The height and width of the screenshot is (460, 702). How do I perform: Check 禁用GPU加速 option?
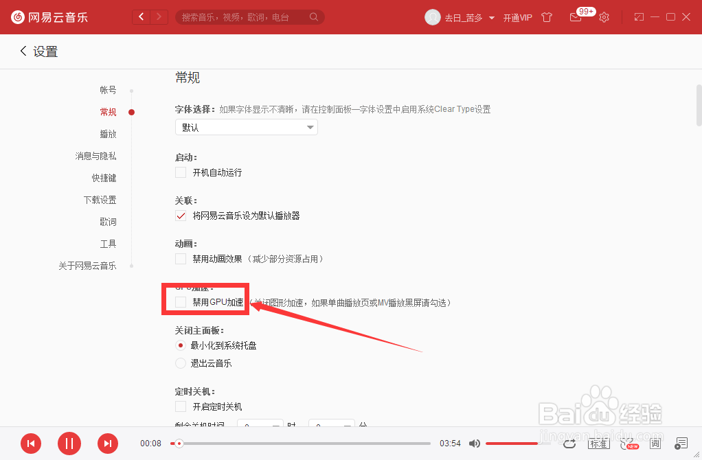pyautogui.click(x=181, y=302)
